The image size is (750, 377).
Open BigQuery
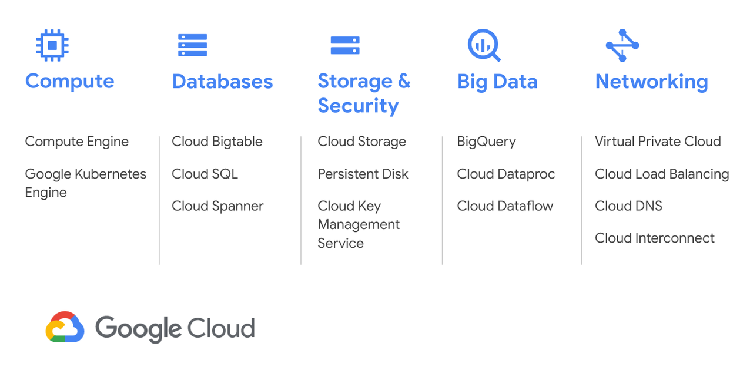[486, 142]
